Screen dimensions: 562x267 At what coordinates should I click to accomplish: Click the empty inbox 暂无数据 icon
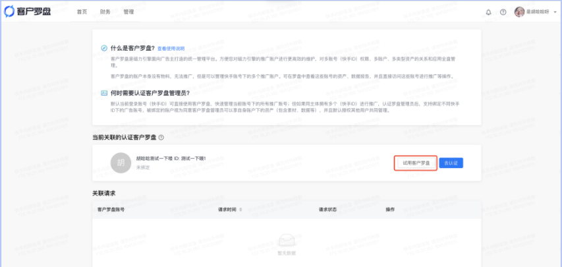click(x=287, y=241)
